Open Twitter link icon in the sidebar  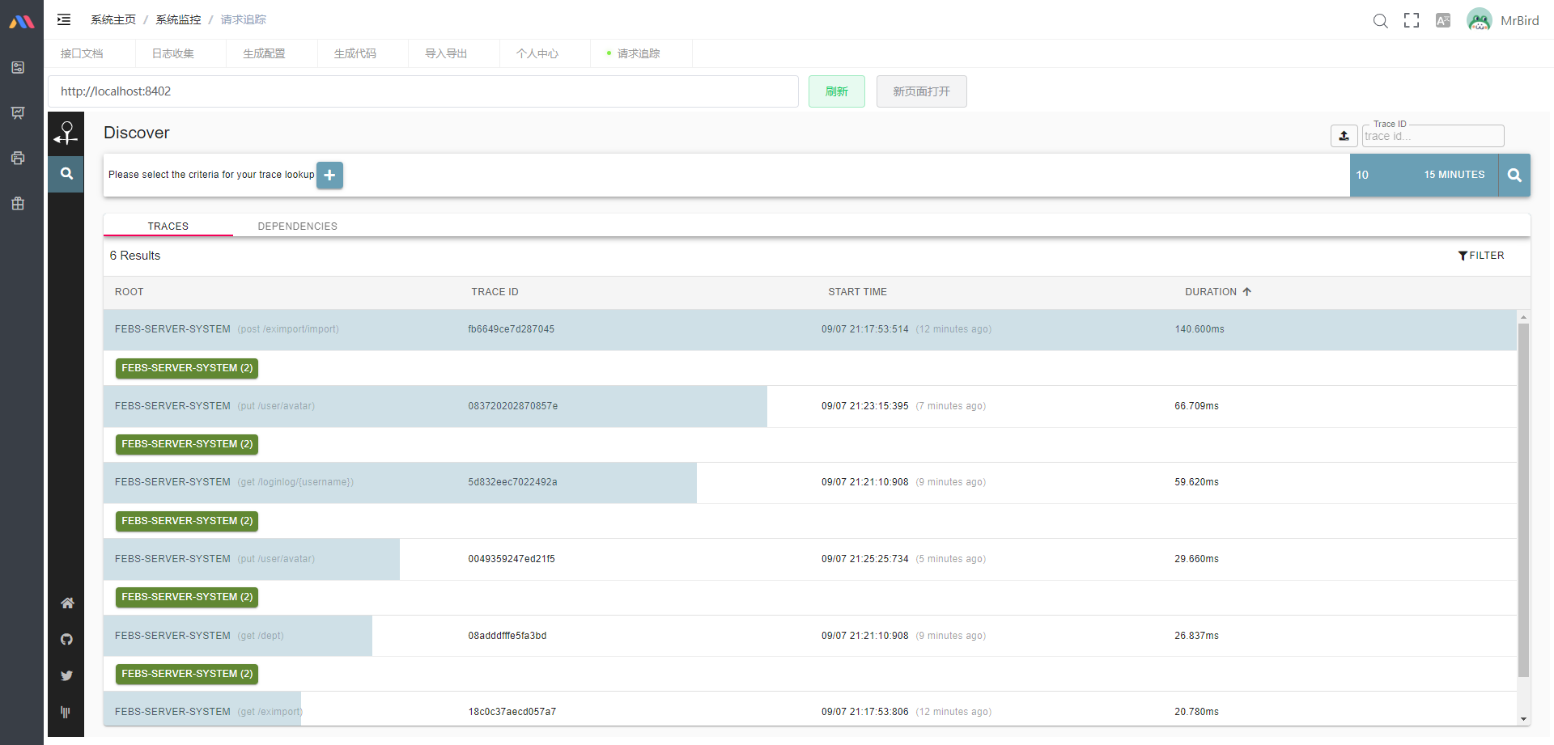coord(67,675)
